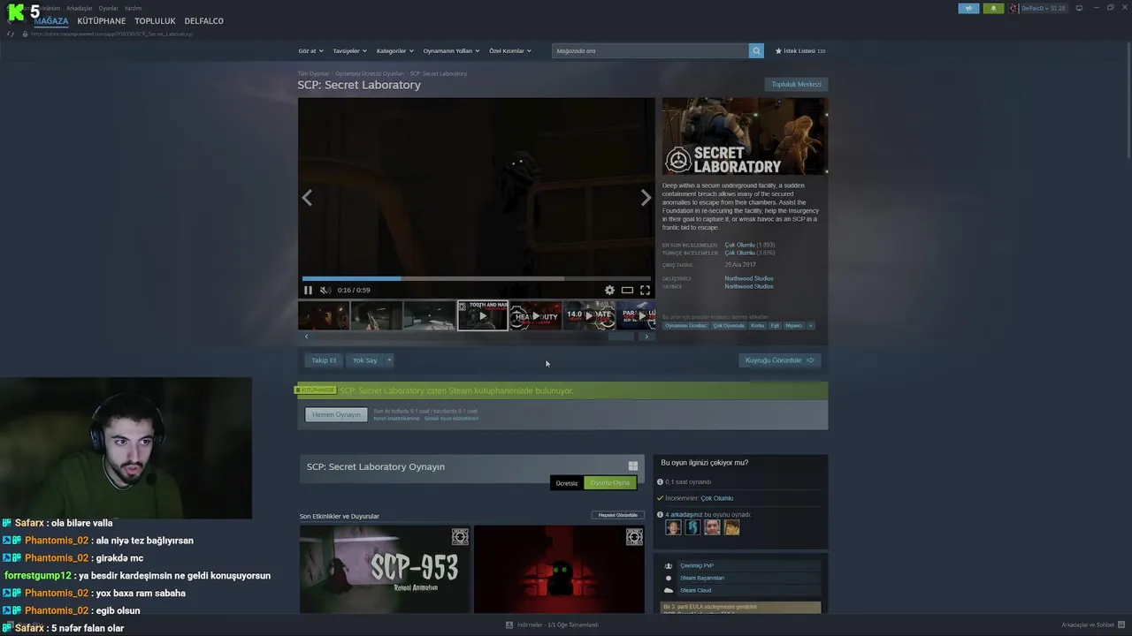Open the DELFALCO profile tab
1132x636 pixels.
pos(204,21)
